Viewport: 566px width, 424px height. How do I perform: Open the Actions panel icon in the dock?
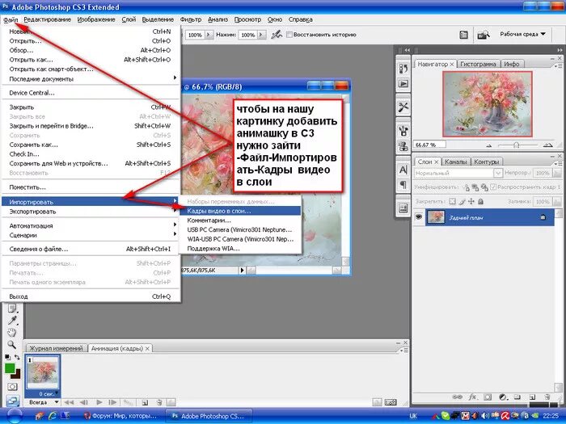(403, 84)
